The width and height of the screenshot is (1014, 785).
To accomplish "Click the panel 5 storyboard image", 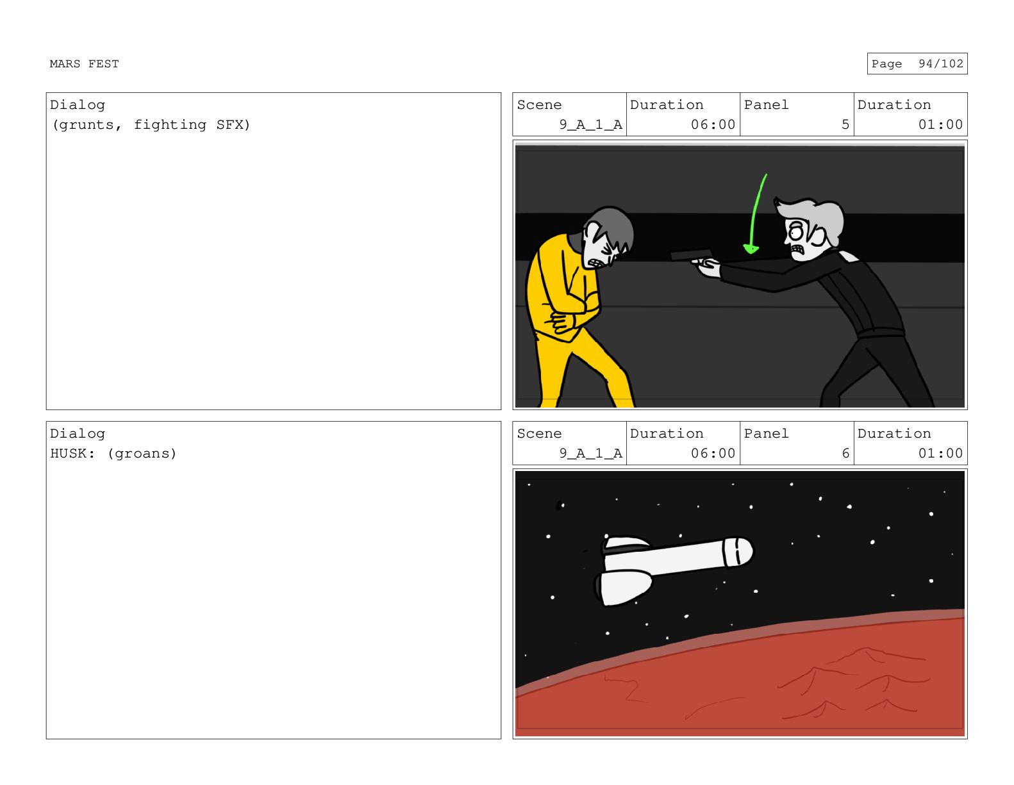I will tap(740, 275).
